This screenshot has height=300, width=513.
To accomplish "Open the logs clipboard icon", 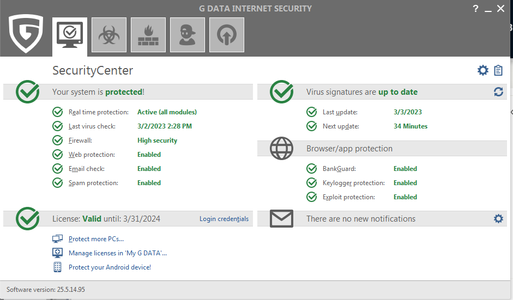I will click(x=498, y=70).
